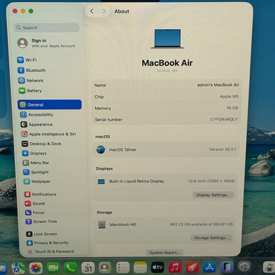
Task: Launch FaceTime from the Dock
Action: click(53, 268)
